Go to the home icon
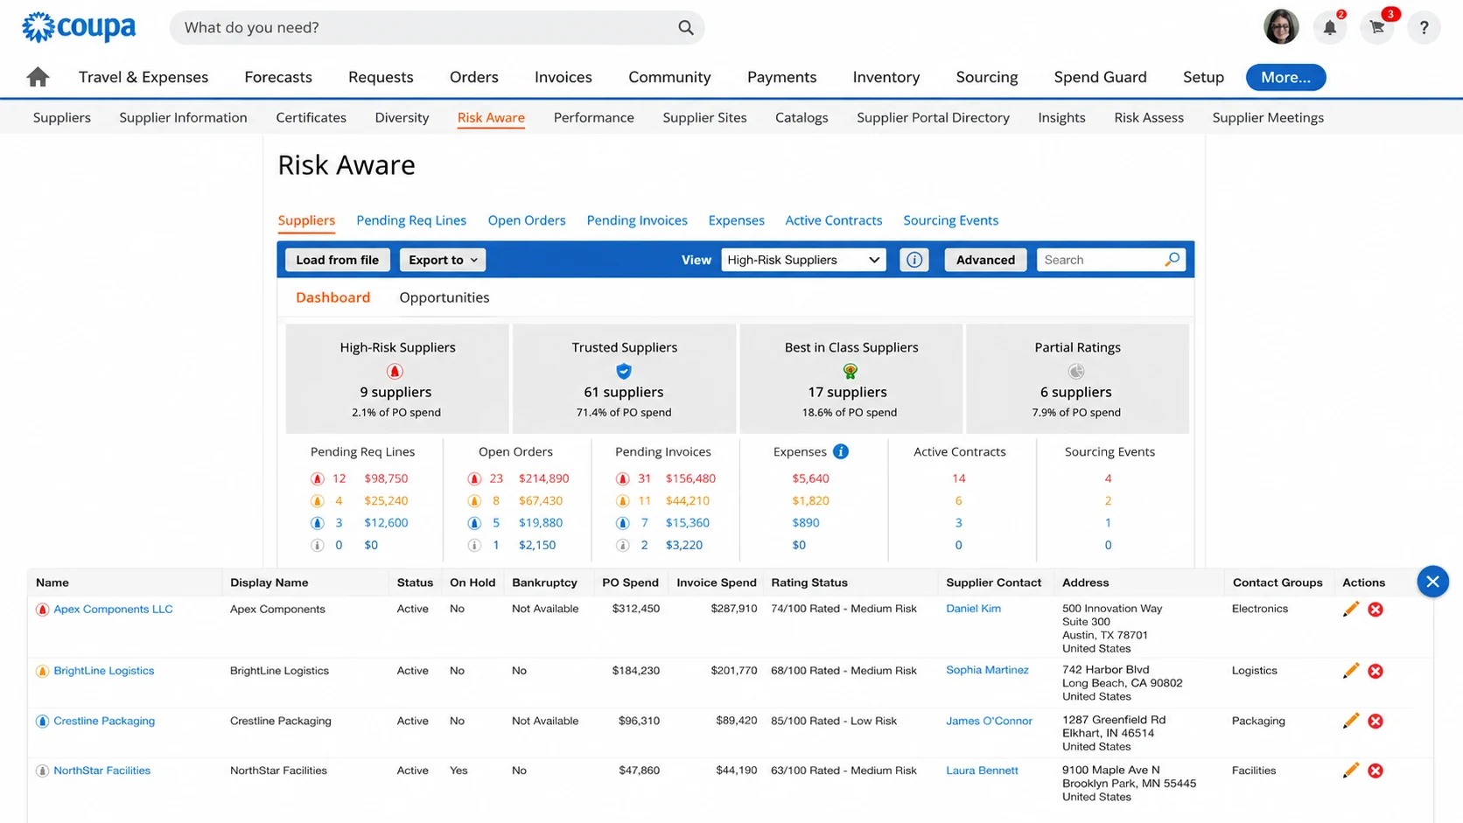 click(38, 77)
